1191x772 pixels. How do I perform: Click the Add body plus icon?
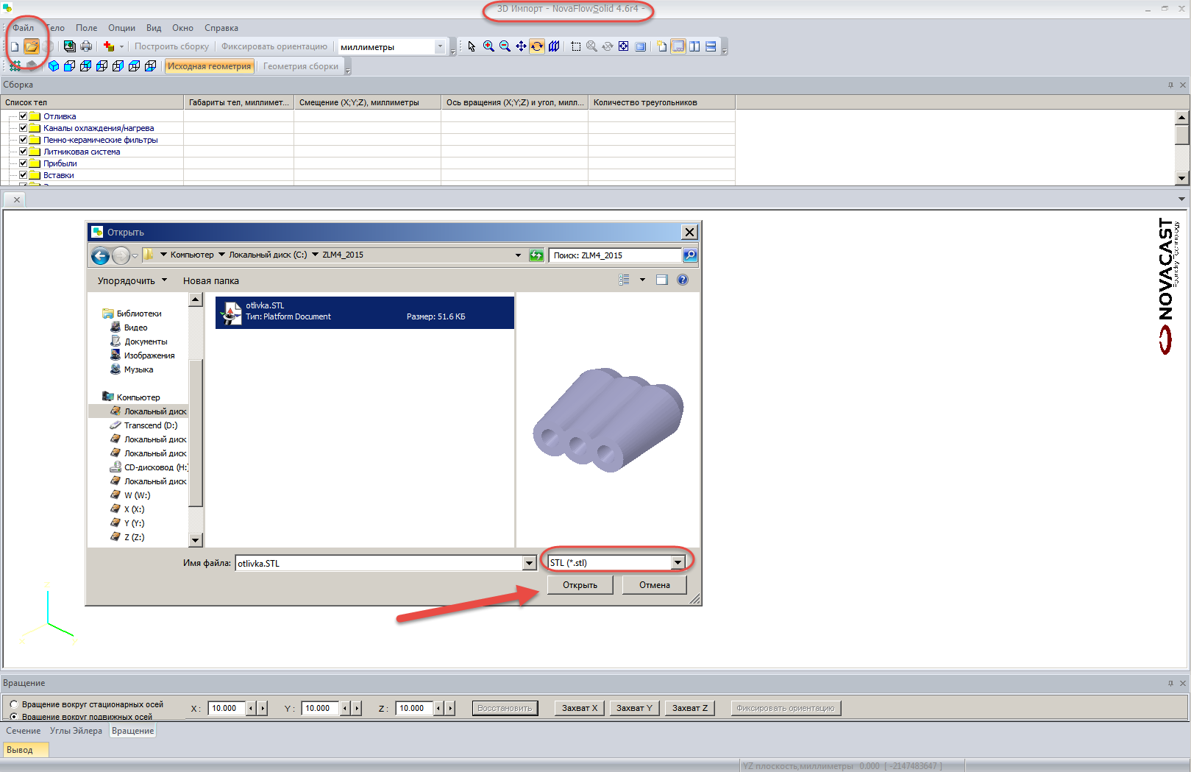pyautogui.click(x=109, y=46)
